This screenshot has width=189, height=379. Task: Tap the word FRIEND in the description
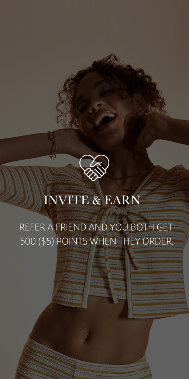tap(71, 227)
